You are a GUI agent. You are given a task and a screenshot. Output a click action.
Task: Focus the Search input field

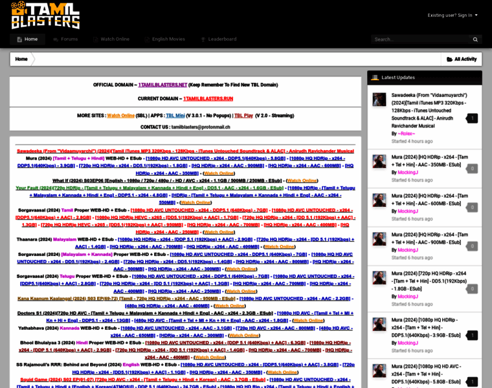pos(419,39)
